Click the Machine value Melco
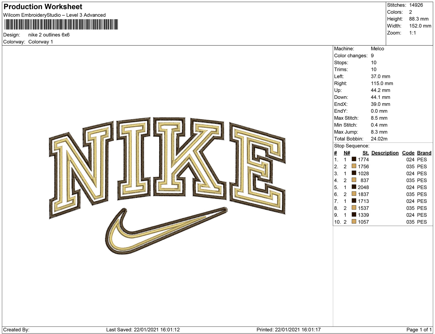 pos(378,49)
